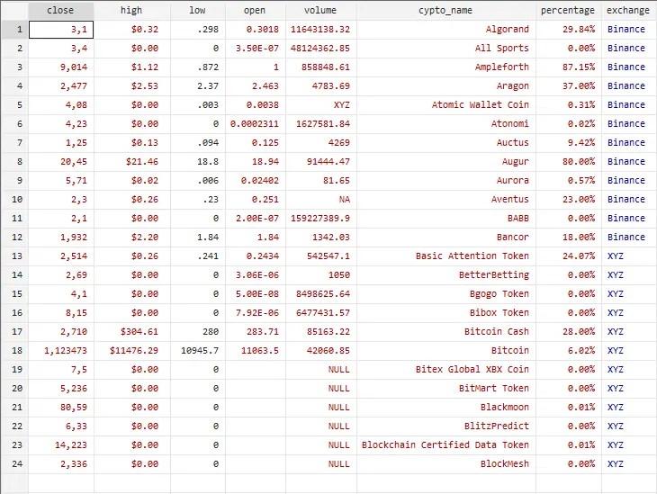Click 'Blockchain Certified Data Token' name cell
This screenshot has width=657, height=494.
pos(446,445)
